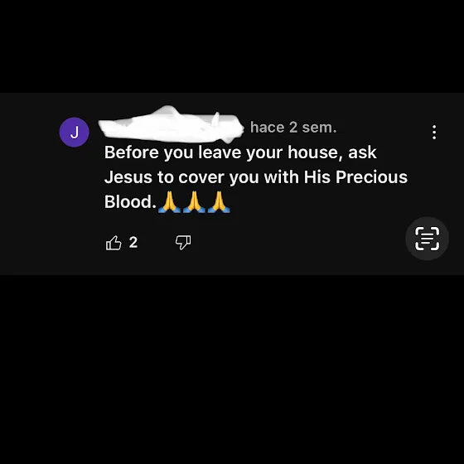Click the word 'Precious' in the comment
This screenshot has height=464, width=464.
coord(371,177)
